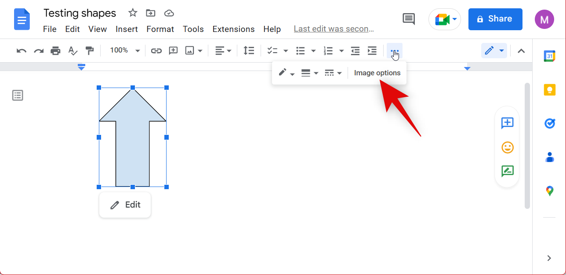Click the Insert link icon

[x=156, y=51]
